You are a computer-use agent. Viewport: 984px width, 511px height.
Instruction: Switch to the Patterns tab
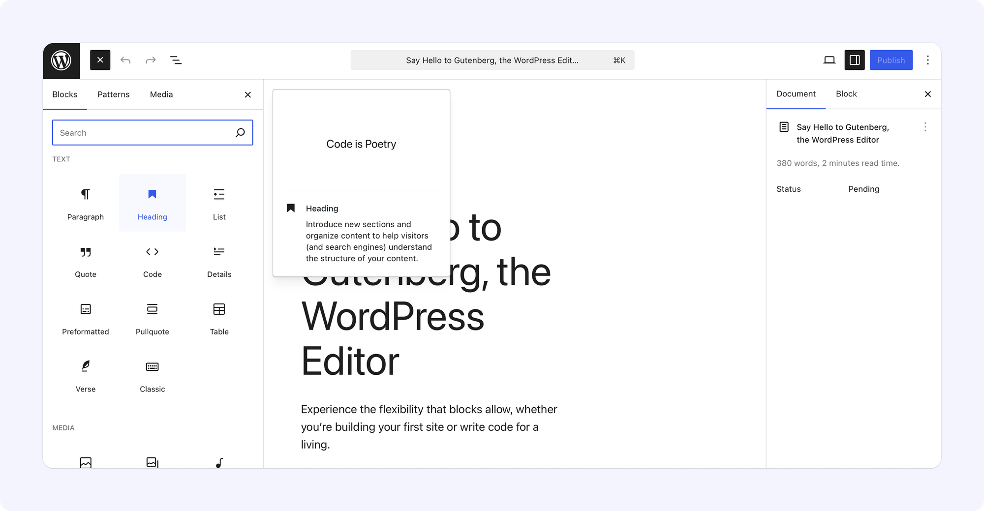[114, 94]
